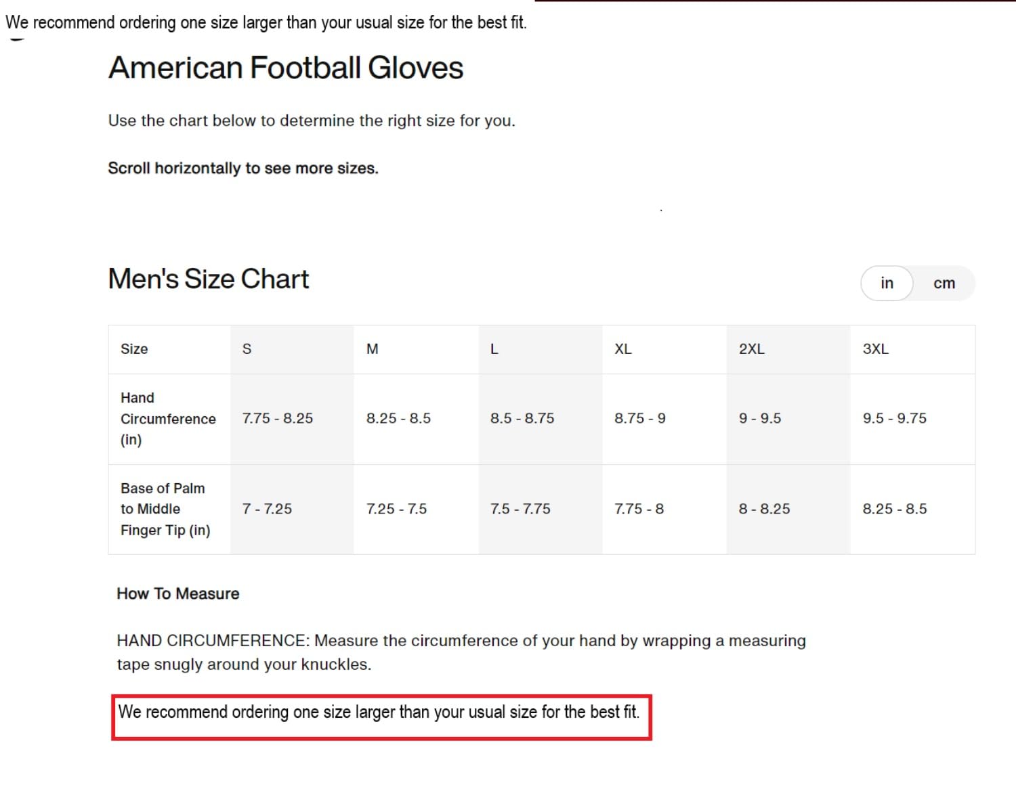Select the M size column header

coord(372,349)
